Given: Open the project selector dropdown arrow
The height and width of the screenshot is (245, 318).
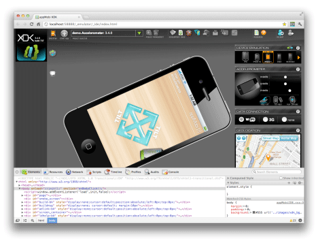Looking at the screenshot, I should (x=139, y=33).
